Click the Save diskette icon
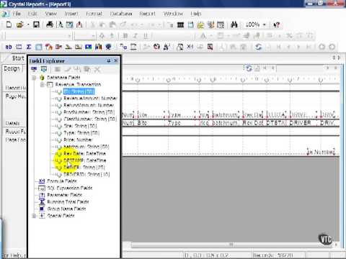The width and height of the screenshot is (346, 259). (x=36, y=24)
